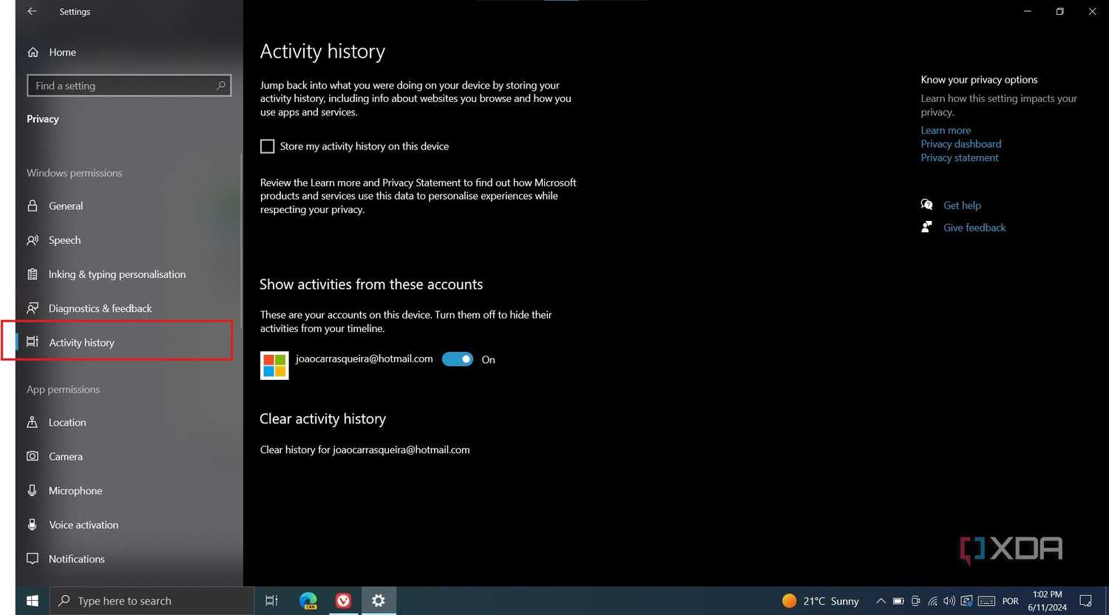
Task: Tick Store my activity history checkbox
Action: [x=268, y=146]
